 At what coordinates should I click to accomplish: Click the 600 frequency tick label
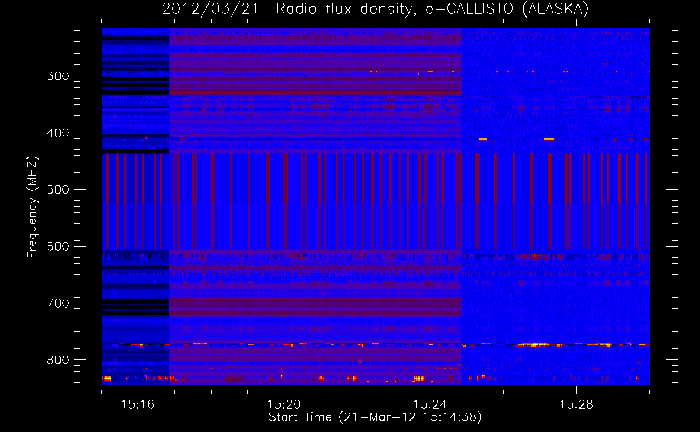coord(58,247)
